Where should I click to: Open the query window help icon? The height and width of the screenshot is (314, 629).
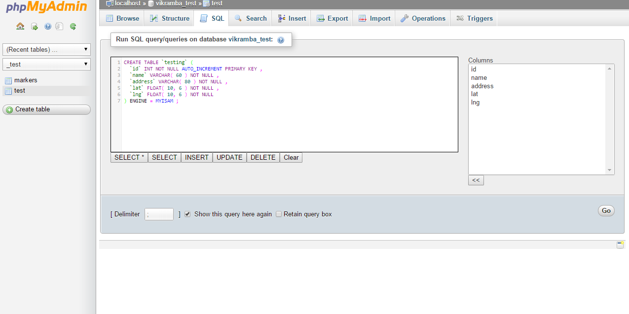pos(48,27)
